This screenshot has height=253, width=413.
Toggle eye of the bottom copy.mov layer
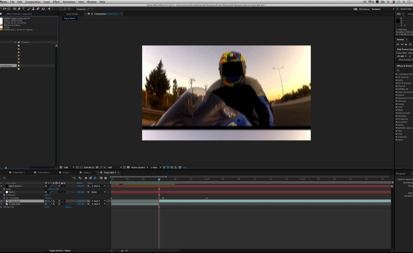pyautogui.click(x=46, y=204)
